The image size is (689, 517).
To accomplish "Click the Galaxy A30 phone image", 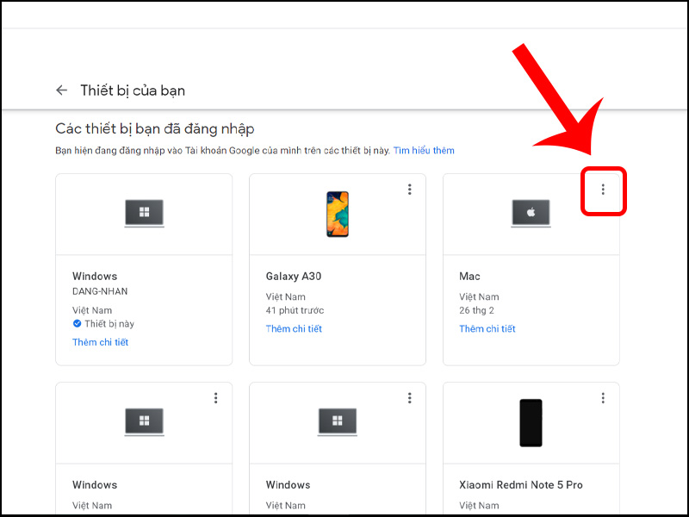I will click(x=338, y=214).
